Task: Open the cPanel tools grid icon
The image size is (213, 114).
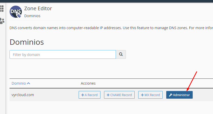Action: (x=2, y=8)
